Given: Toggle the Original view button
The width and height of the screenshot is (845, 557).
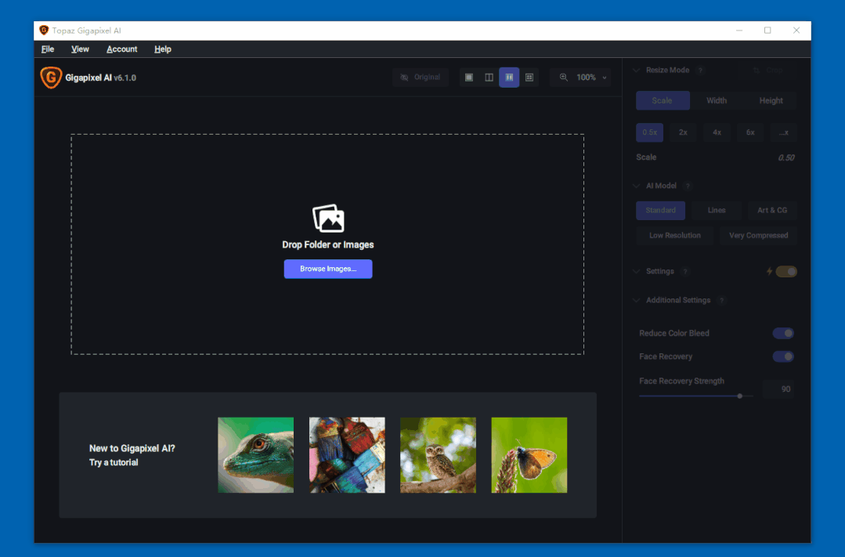Looking at the screenshot, I should click(421, 77).
